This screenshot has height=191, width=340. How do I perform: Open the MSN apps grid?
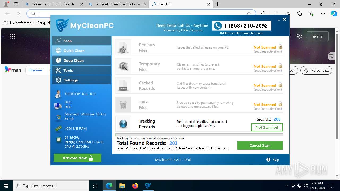coord(13,36)
